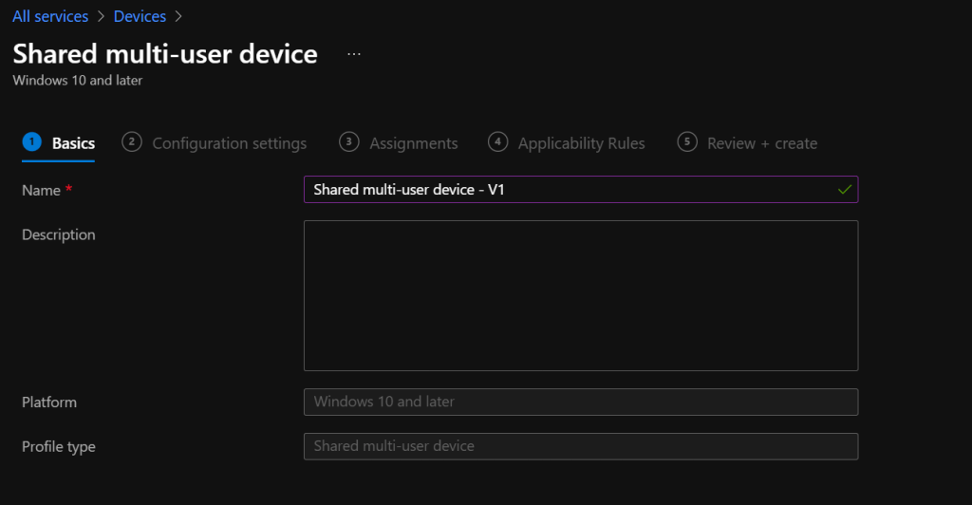Image resolution: width=972 pixels, height=505 pixels.
Task: Go to the Assignments tab
Action: click(x=414, y=143)
